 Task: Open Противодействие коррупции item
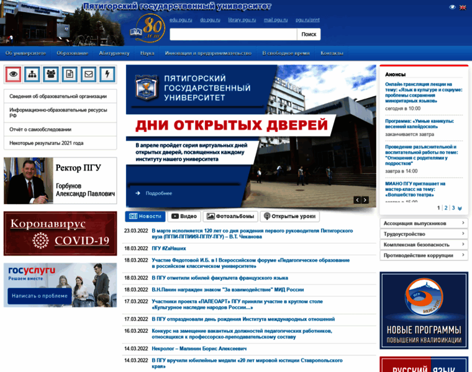[424, 255]
